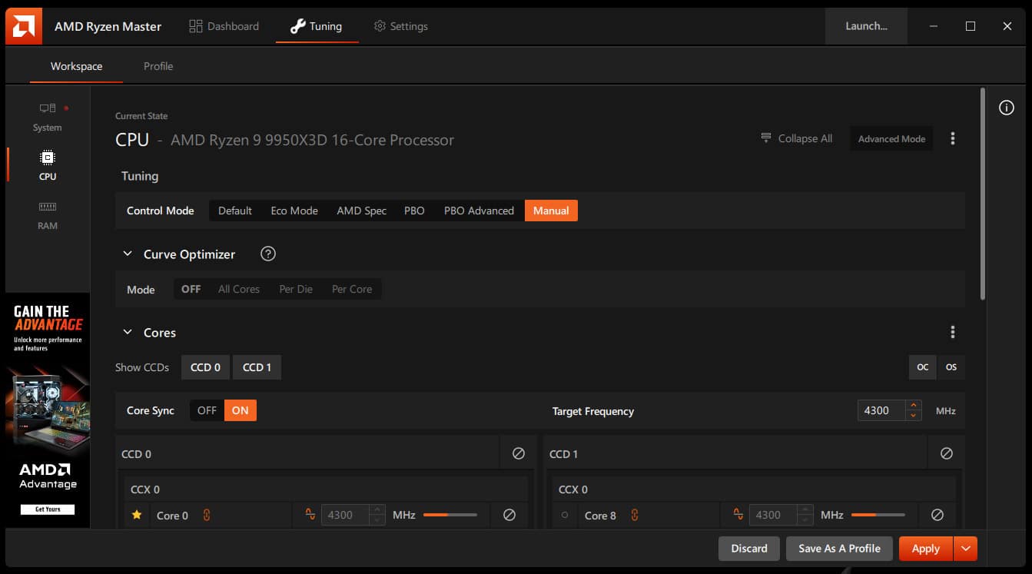Click the frequency wave icon for Core 0

[310, 515]
